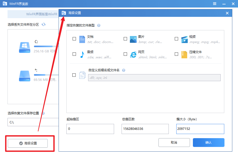The width and height of the screenshot is (238, 155).
Task: Click the .bmp; .cur; .rle... extension text
Action: [x=150, y=42]
